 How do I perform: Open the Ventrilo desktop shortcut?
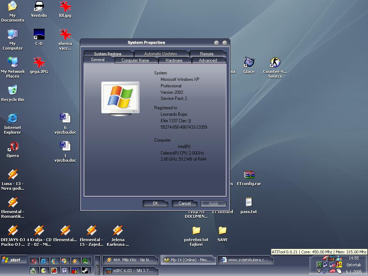click(x=39, y=6)
